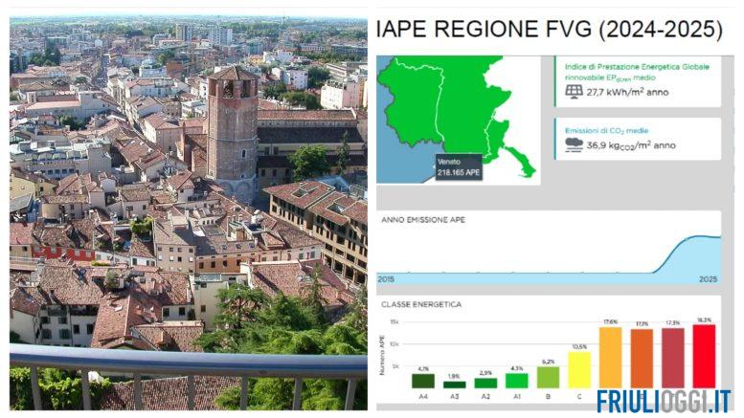The image size is (744, 418).
Task: Click the orange 17.6% bar
Action: click(610, 358)
